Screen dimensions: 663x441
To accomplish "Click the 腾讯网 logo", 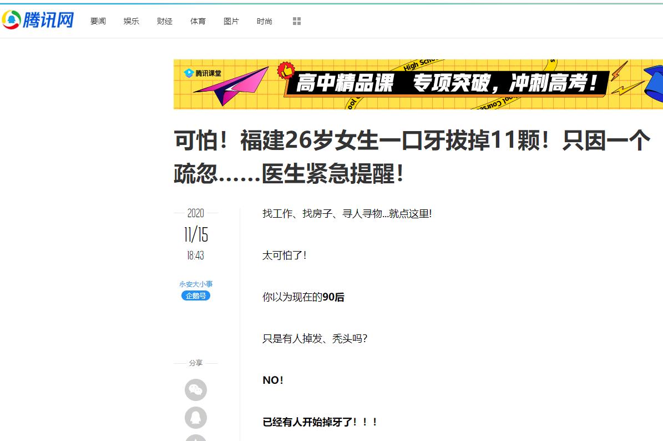I will pyautogui.click(x=37, y=21).
